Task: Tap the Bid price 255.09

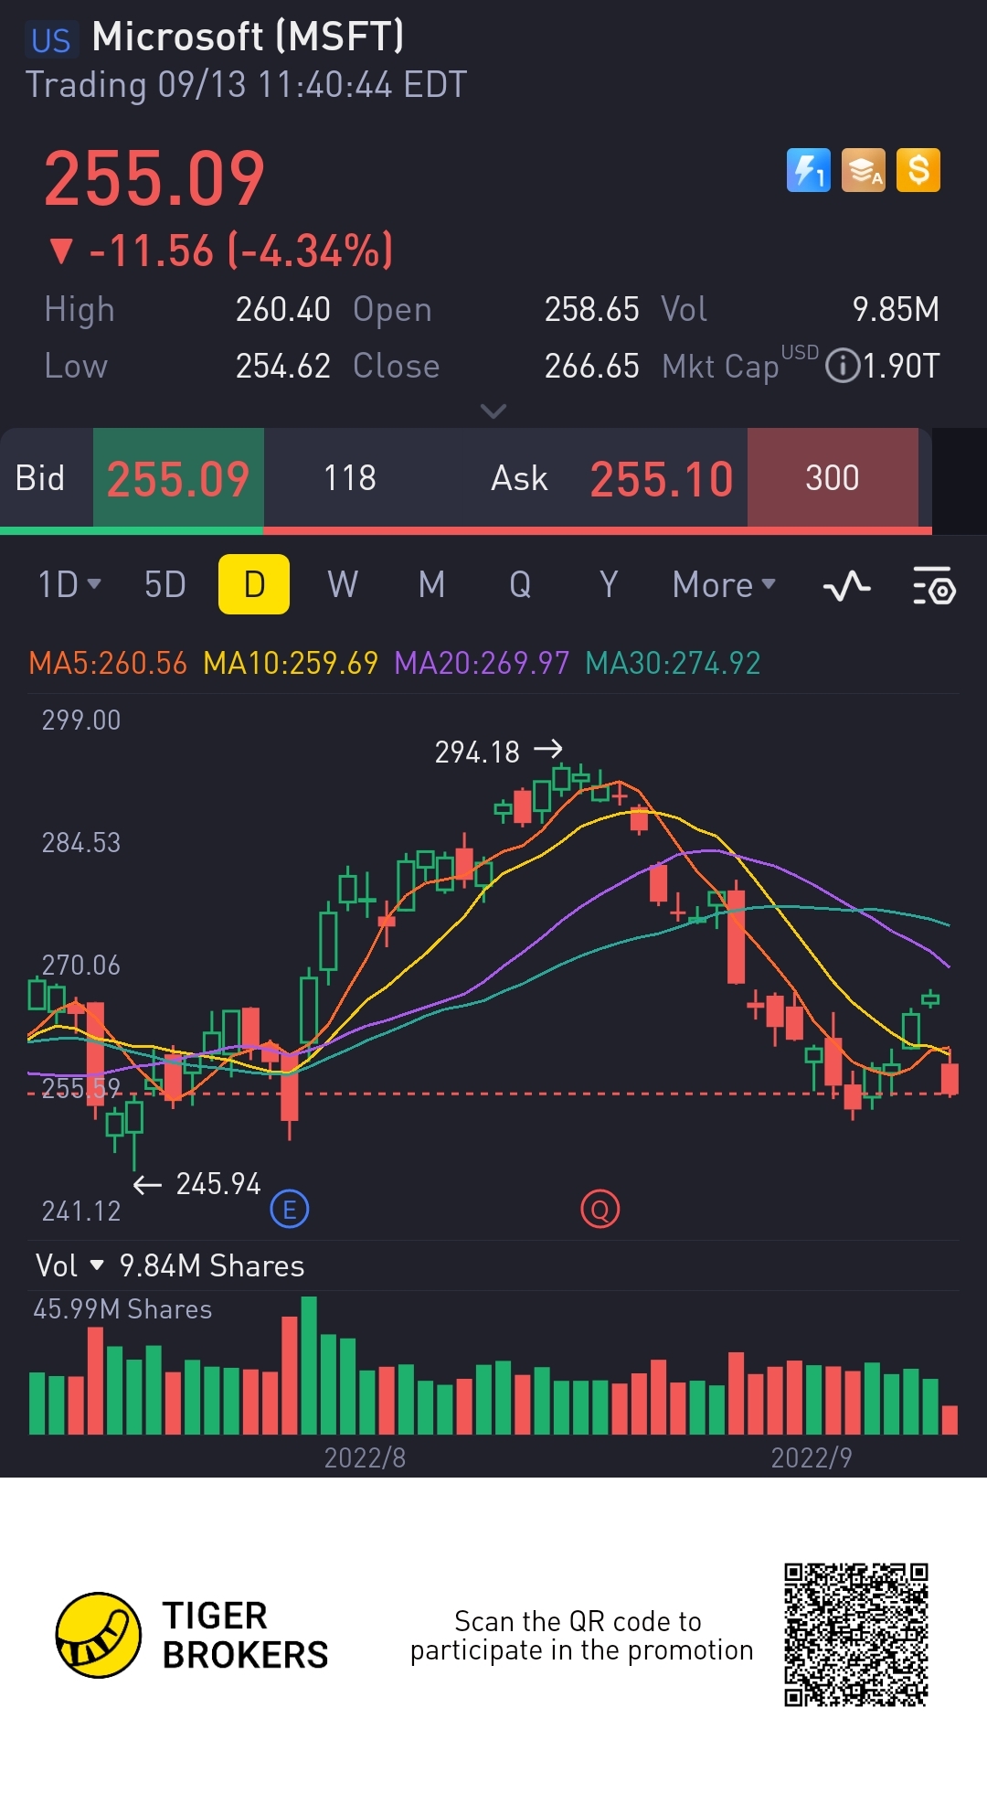Action: point(178,478)
